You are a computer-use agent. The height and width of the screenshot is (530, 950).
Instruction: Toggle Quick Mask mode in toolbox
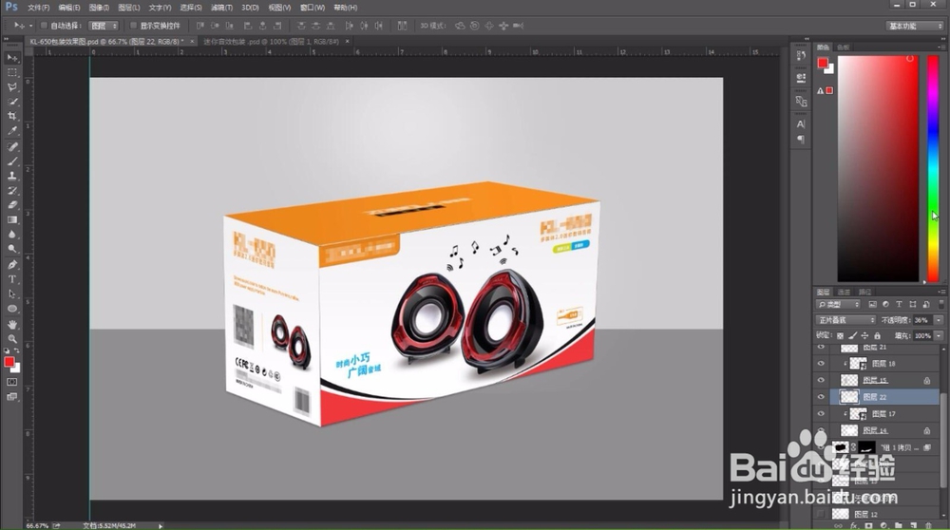12,382
